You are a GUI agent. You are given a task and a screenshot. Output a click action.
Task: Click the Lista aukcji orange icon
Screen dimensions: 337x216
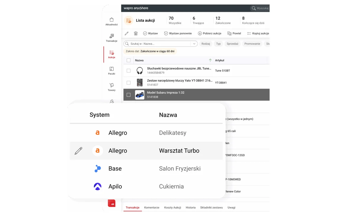(129, 20)
